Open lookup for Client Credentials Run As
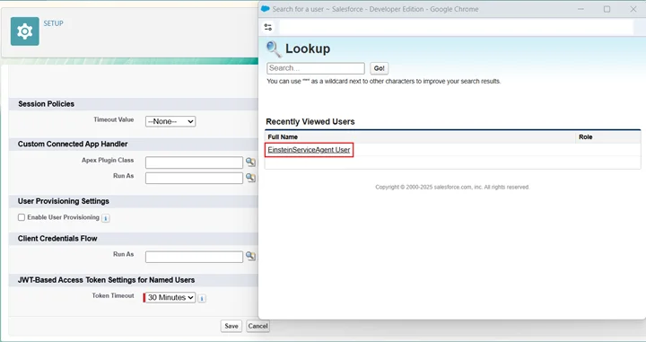This screenshot has height=342, width=646. point(250,256)
